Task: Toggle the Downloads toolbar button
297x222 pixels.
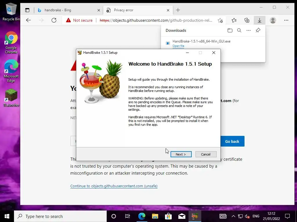Action: [260, 20]
